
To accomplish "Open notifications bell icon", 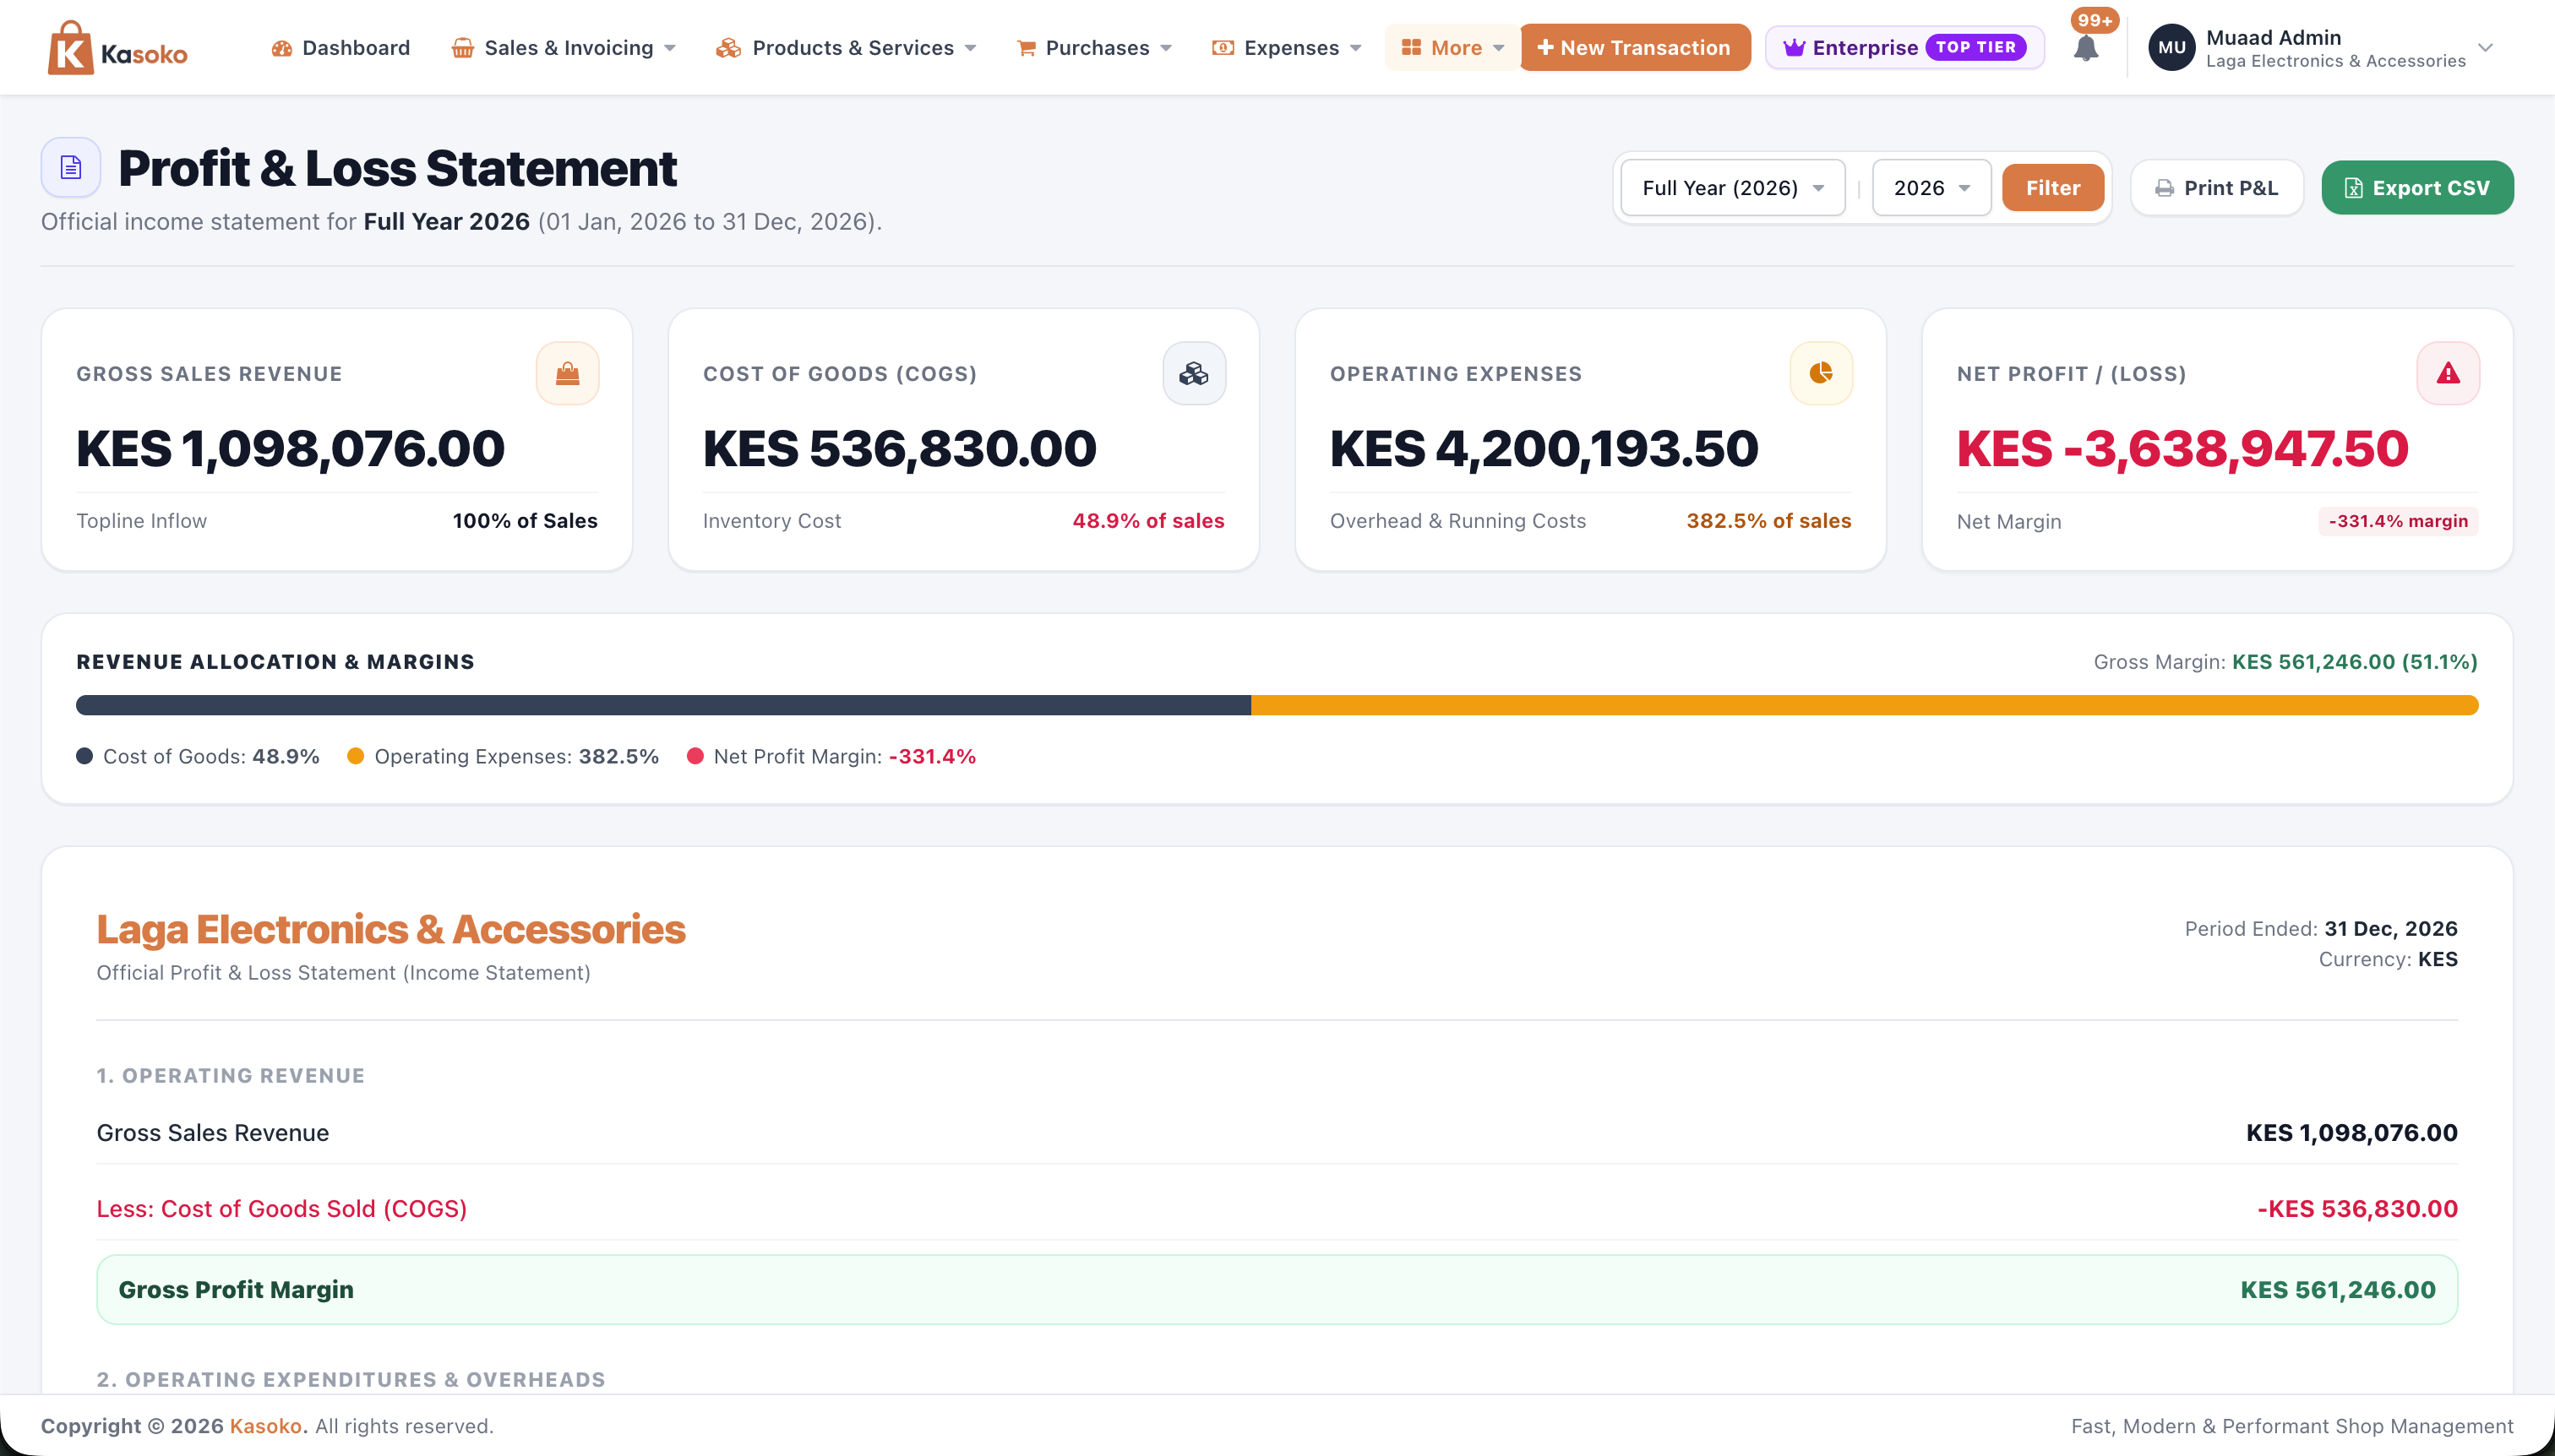I will click(2086, 48).
